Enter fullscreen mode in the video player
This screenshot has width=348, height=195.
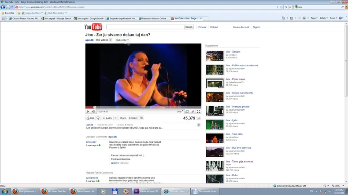(x=198, y=112)
